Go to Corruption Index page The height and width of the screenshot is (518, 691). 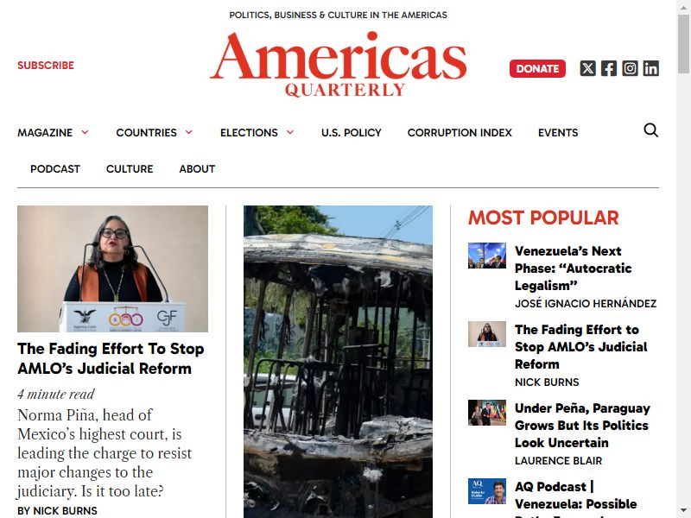(x=460, y=133)
